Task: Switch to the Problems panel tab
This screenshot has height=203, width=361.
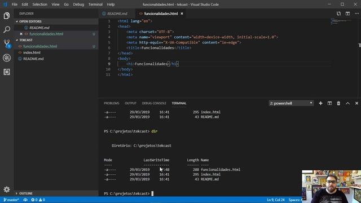Action: coord(112,103)
